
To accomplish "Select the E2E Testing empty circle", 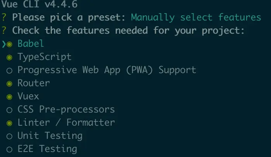I will (10, 149).
